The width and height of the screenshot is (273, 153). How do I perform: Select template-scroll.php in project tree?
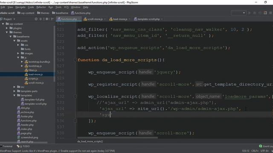click(x=34, y=104)
